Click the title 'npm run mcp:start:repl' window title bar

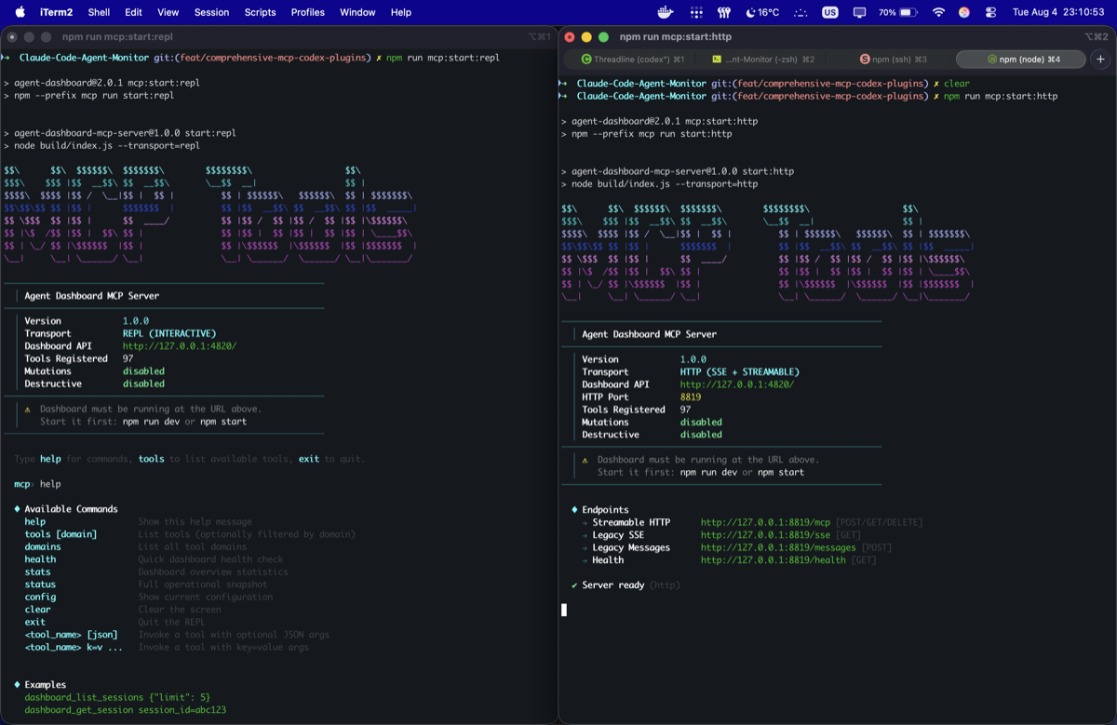(117, 37)
